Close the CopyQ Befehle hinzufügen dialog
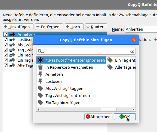Screen dimensions: 157x132 (134, 40)
